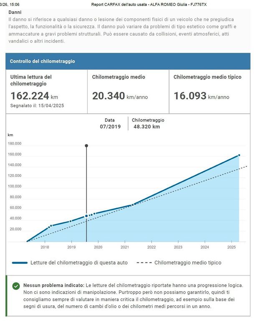254x321 pixels.
Task: Click the 2022 label on the x-axis
Action: 151,247
